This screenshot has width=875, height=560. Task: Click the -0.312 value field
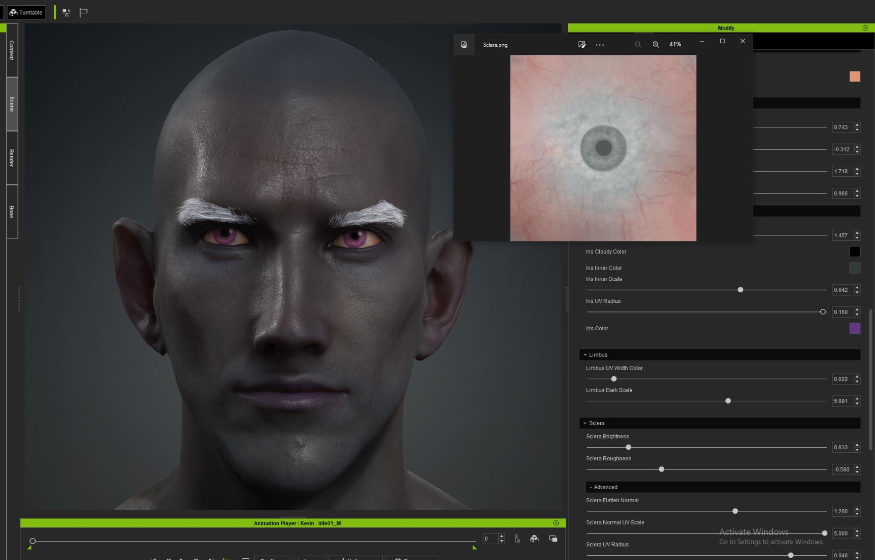click(x=843, y=149)
